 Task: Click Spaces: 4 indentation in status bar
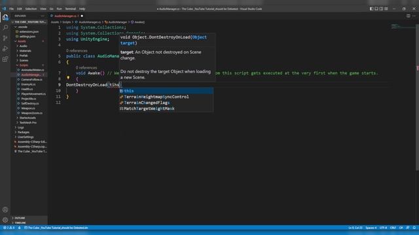pyautogui.click(x=371, y=228)
